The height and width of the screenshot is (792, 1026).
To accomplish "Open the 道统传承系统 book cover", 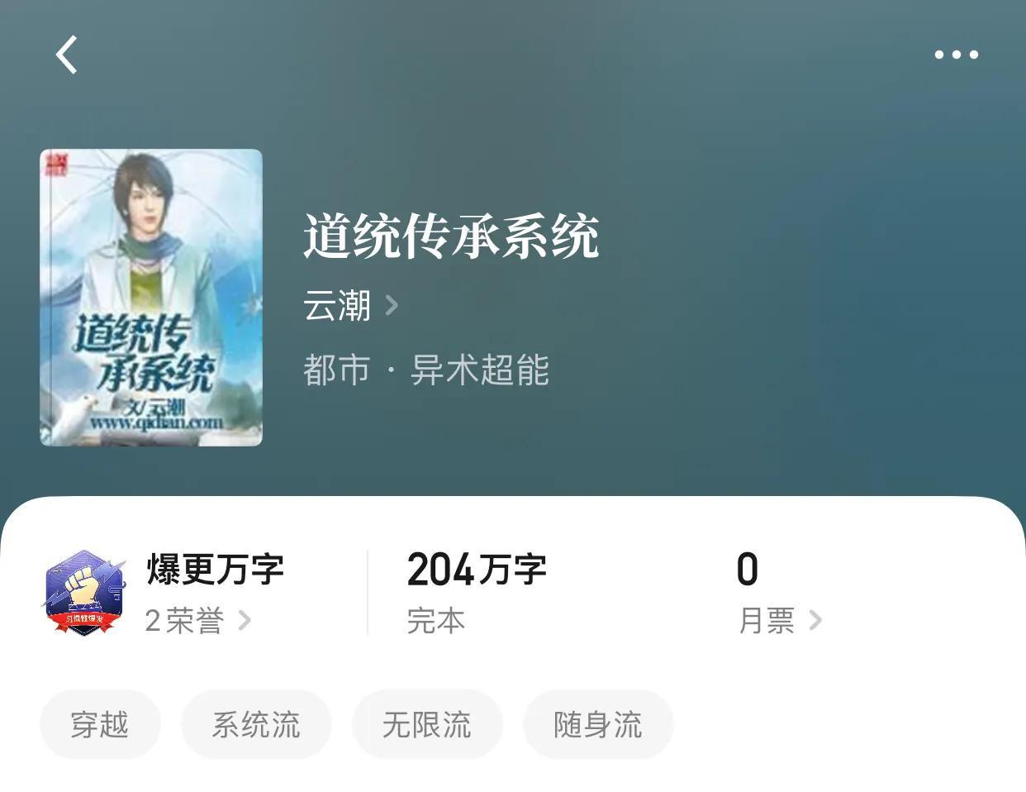I will point(151,298).
